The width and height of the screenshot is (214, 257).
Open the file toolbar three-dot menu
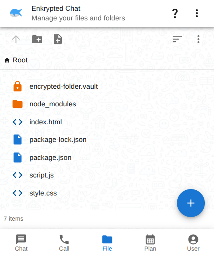[198, 39]
